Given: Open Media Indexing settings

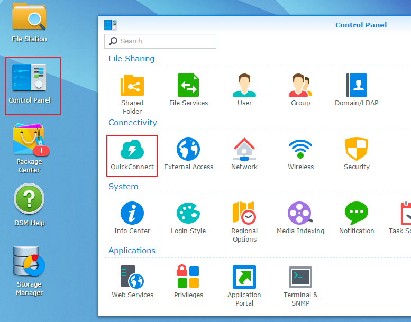Looking at the screenshot, I should coord(300,218).
